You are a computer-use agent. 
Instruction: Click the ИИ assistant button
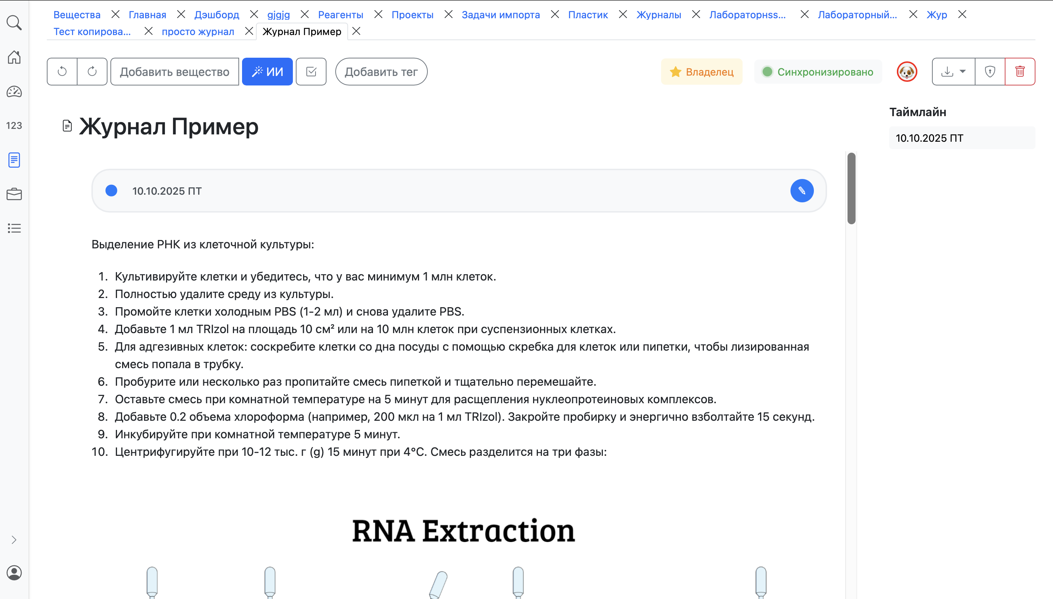267,71
